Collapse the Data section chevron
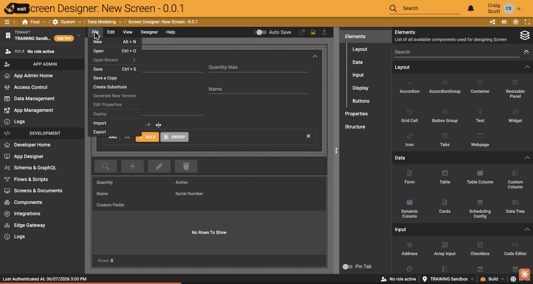The image size is (533, 284). [x=527, y=158]
